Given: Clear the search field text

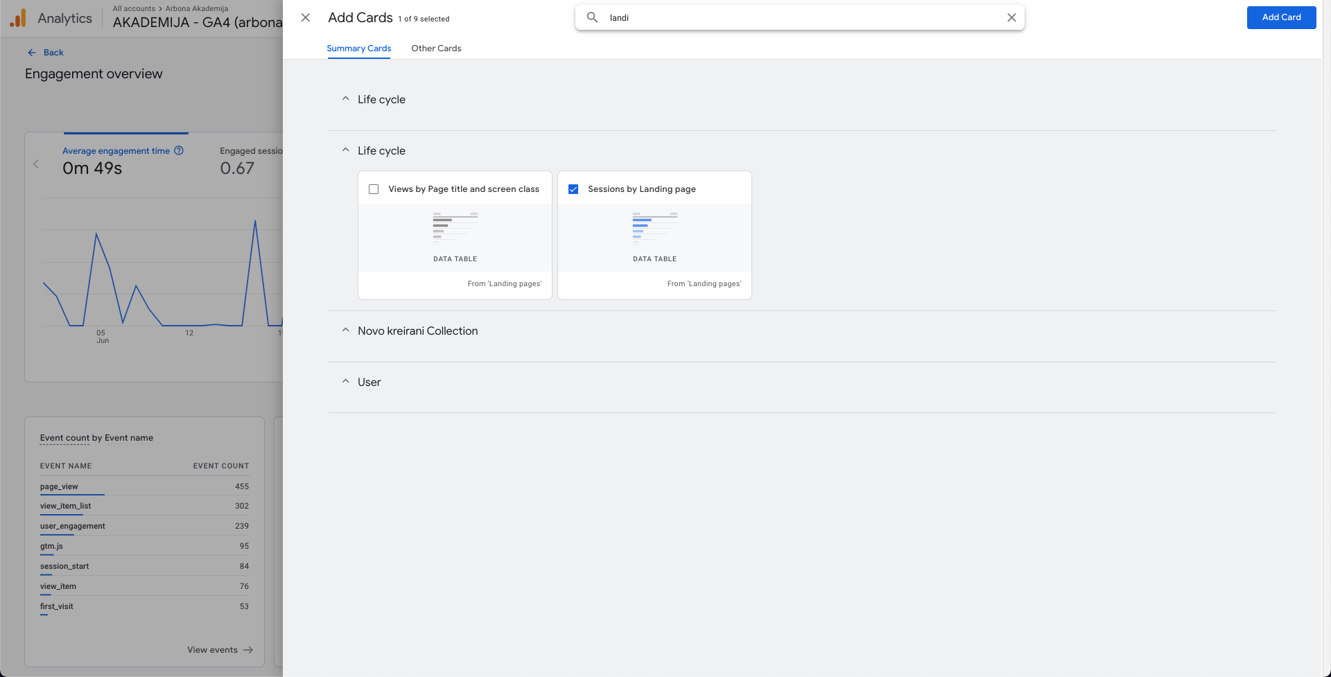Looking at the screenshot, I should pos(1011,17).
